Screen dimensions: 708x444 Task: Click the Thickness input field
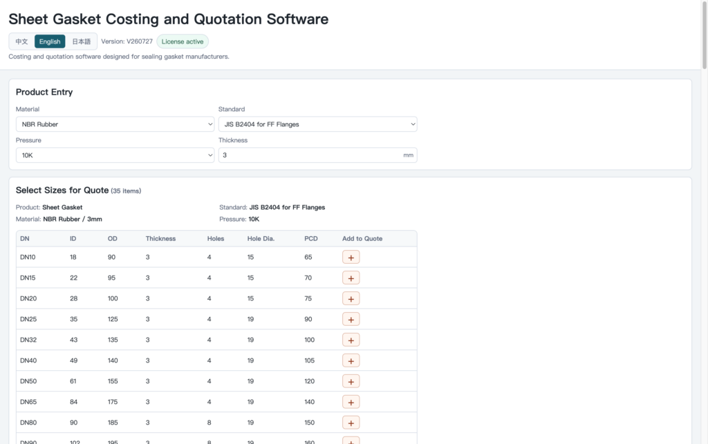pyautogui.click(x=318, y=155)
